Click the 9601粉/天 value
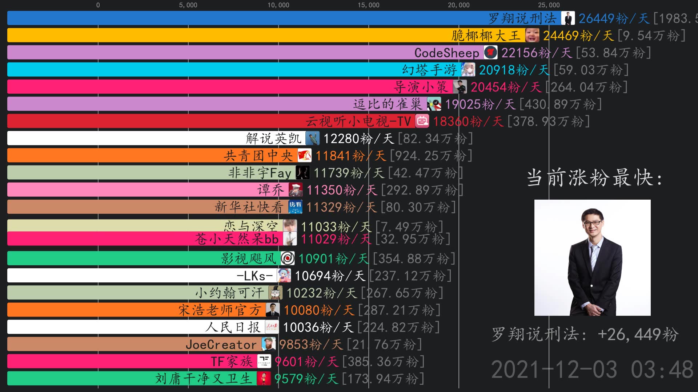The image size is (698, 392). 306,362
